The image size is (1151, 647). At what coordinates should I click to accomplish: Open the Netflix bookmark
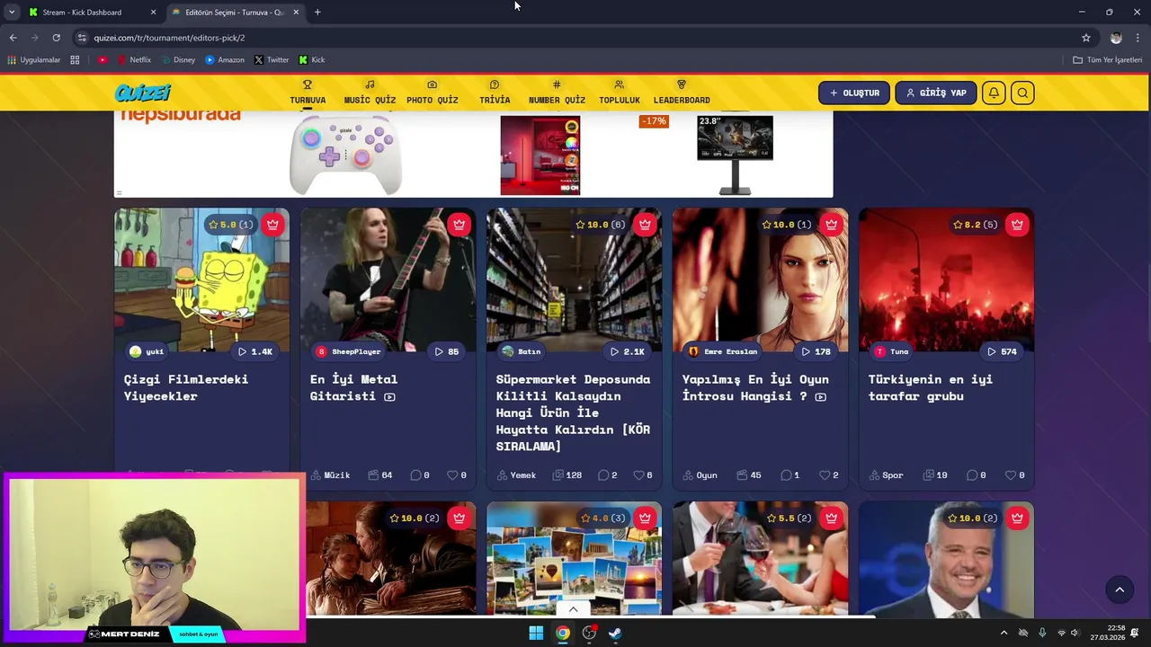click(x=133, y=60)
